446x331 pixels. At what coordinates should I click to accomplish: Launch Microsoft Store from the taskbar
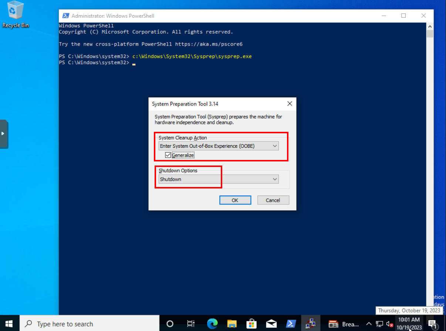(x=251, y=324)
